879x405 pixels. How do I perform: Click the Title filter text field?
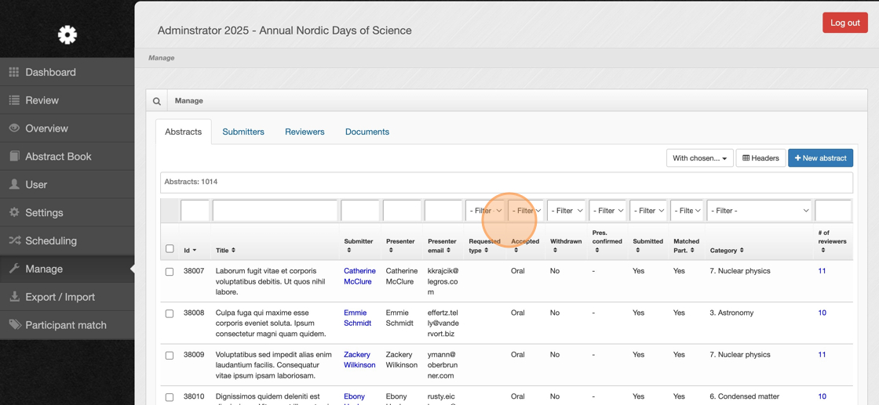click(x=275, y=211)
